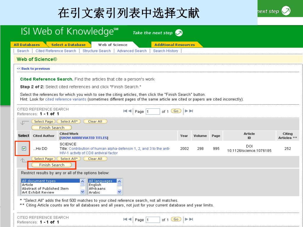
Task: Open Structure Search submenu link
Action: point(97,51)
